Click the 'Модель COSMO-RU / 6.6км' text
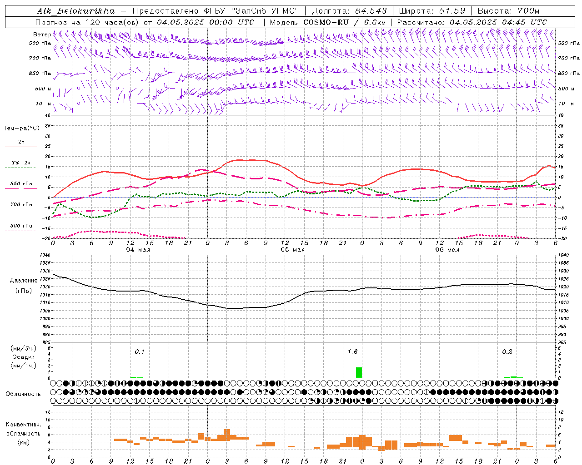 328,22
